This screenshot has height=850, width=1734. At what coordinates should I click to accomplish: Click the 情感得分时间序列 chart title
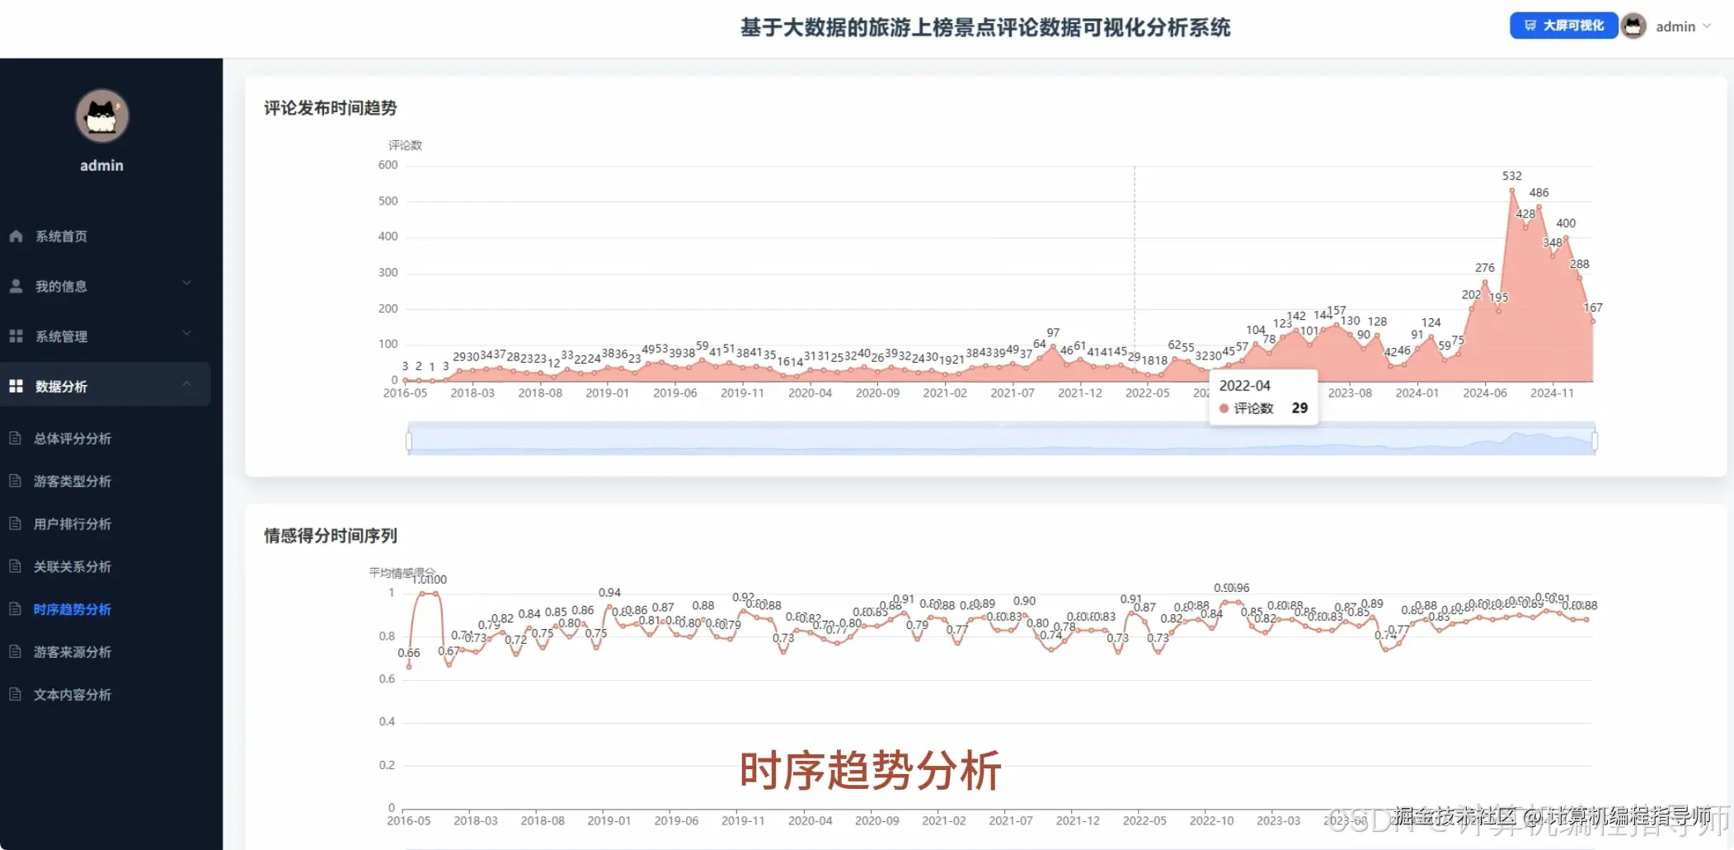click(x=330, y=536)
